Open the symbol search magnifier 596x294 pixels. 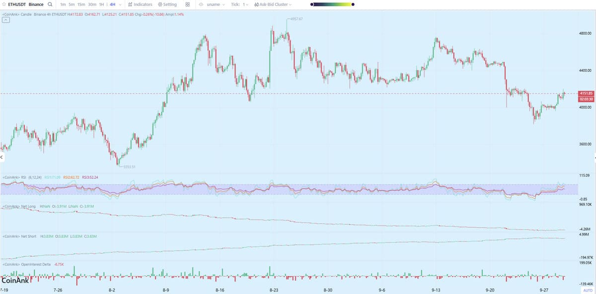click(x=50, y=4)
